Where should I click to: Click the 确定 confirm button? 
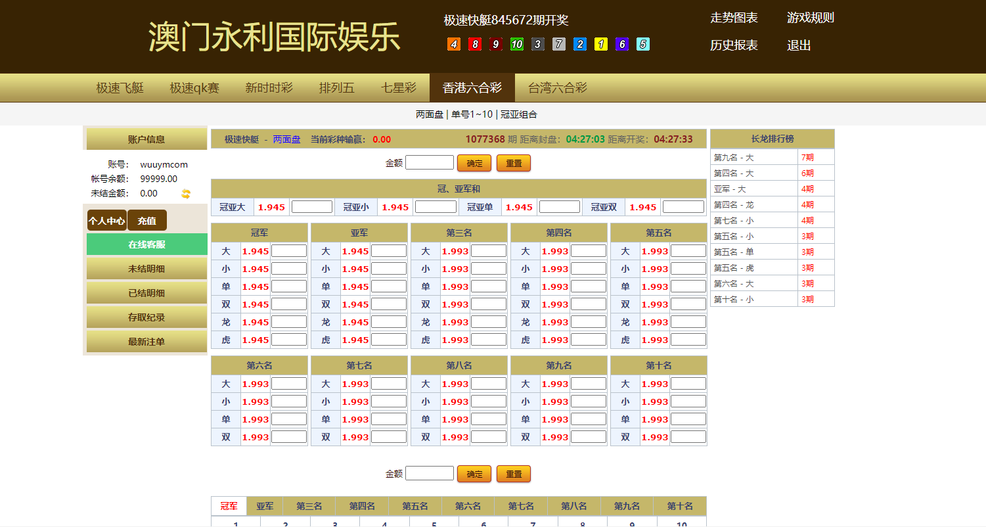tap(474, 162)
